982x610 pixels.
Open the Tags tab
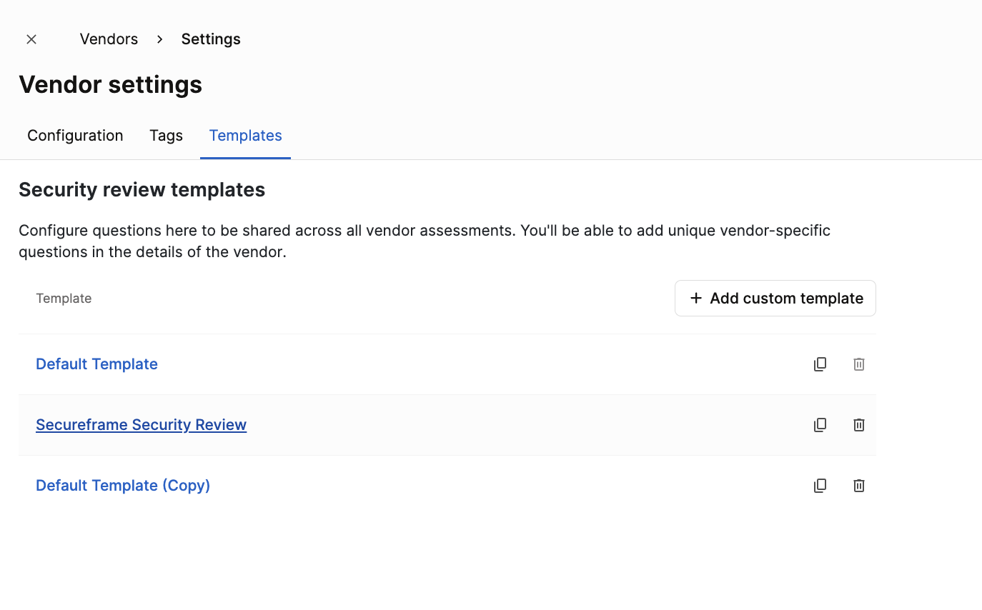click(166, 135)
